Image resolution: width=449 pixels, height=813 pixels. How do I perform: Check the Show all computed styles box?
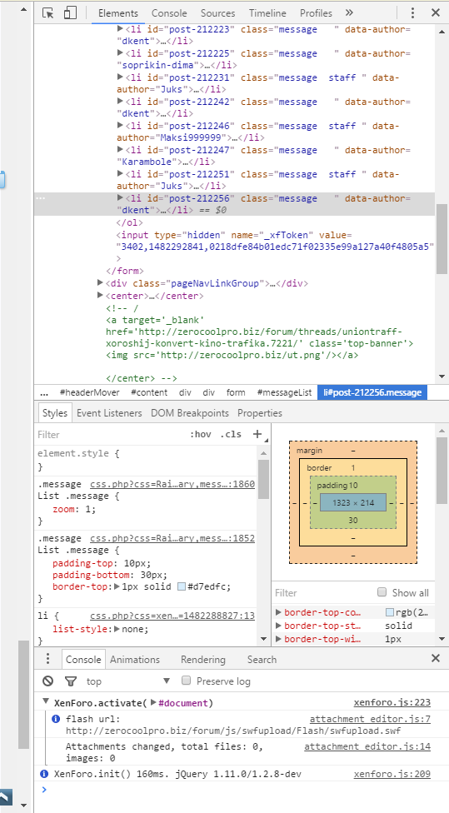(x=382, y=592)
